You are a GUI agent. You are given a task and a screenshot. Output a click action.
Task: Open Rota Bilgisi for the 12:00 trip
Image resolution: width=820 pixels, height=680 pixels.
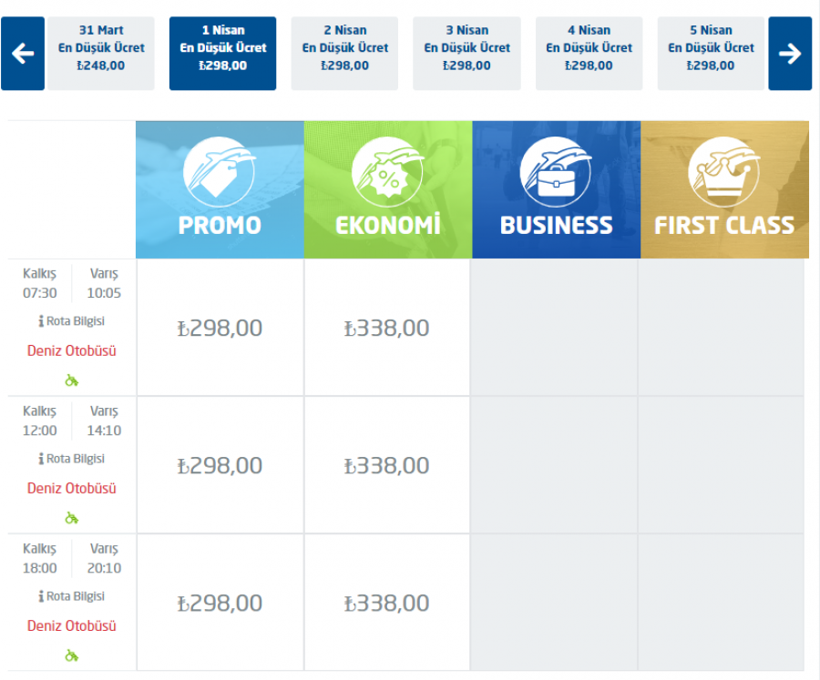(72, 459)
